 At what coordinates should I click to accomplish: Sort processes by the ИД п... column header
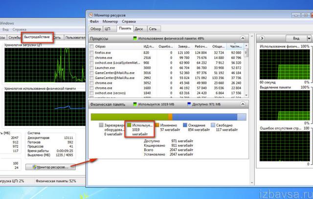click(x=149, y=46)
